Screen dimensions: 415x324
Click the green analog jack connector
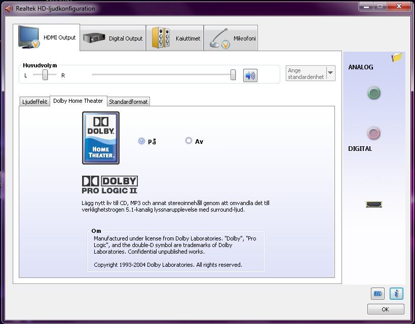pyautogui.click(x=373, y=93)
